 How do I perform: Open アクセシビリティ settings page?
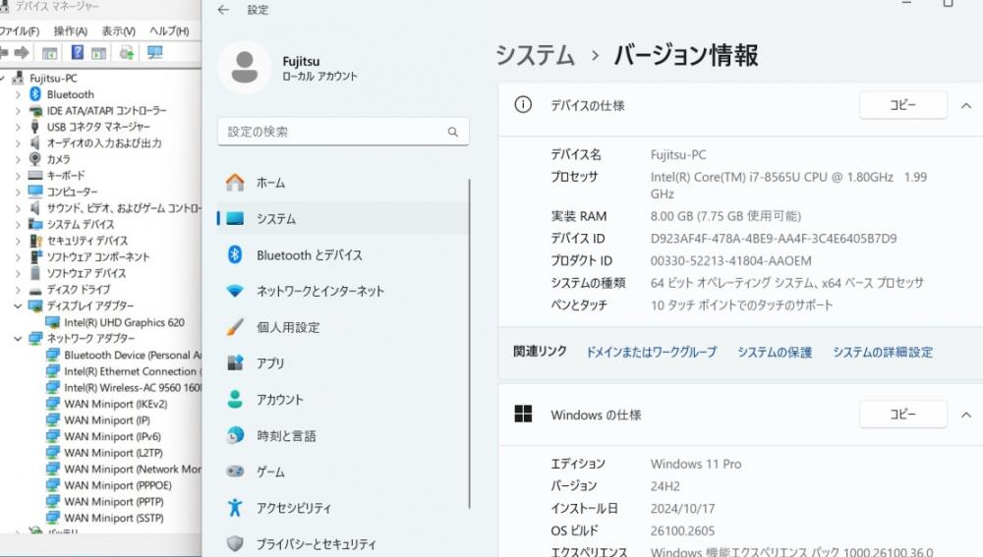[x=343, y=508]
